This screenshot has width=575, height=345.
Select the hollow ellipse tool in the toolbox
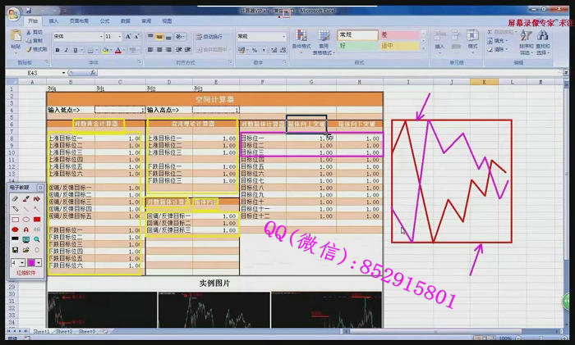coord(25,220)
